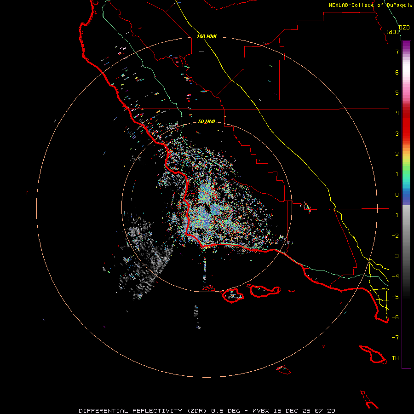Click the 6 value on the scale
414x414 pixels.
397,72
